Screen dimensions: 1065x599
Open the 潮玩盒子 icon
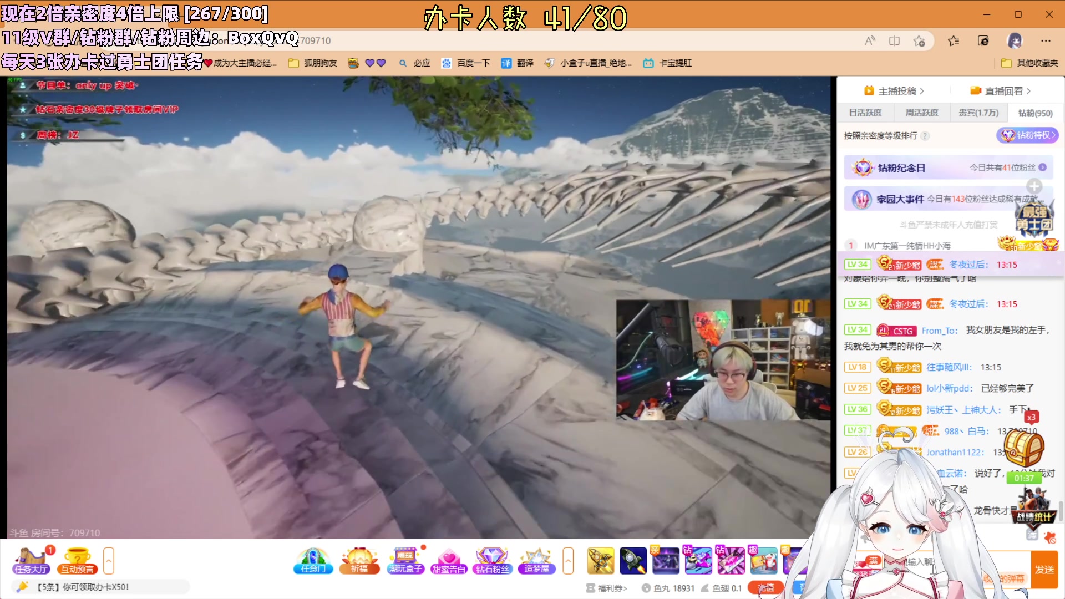[405, 561]
